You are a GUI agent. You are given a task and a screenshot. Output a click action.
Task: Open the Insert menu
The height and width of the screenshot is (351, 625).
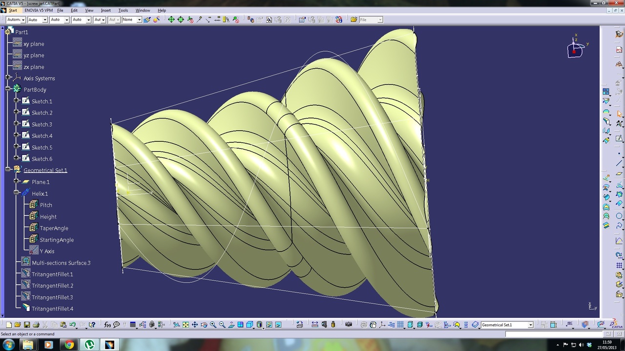click(x=106, y=10)
